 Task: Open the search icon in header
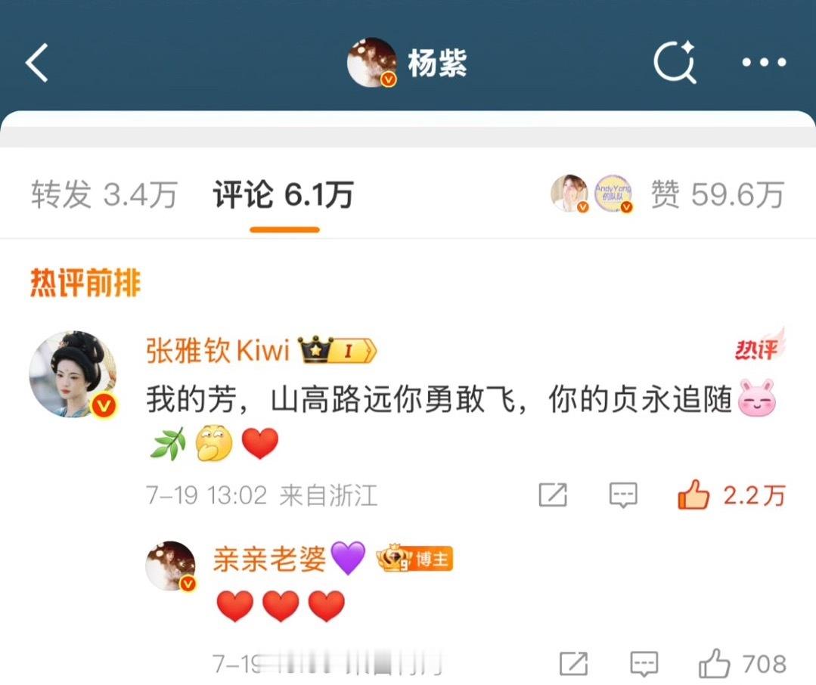click(x=675, y=62)
